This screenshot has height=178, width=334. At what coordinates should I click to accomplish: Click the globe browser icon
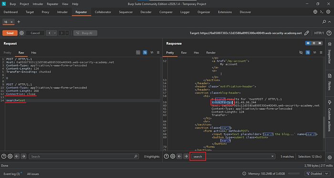[315, 12]
